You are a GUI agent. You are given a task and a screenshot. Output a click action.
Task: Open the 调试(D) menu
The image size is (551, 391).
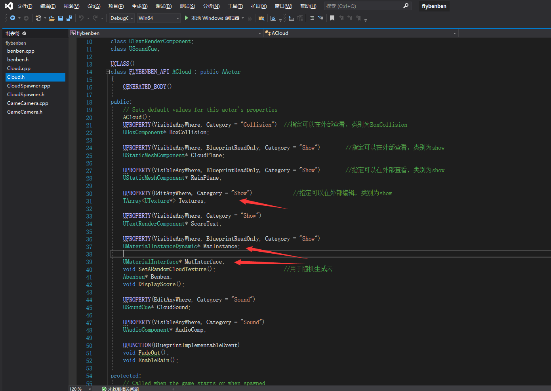164,6
